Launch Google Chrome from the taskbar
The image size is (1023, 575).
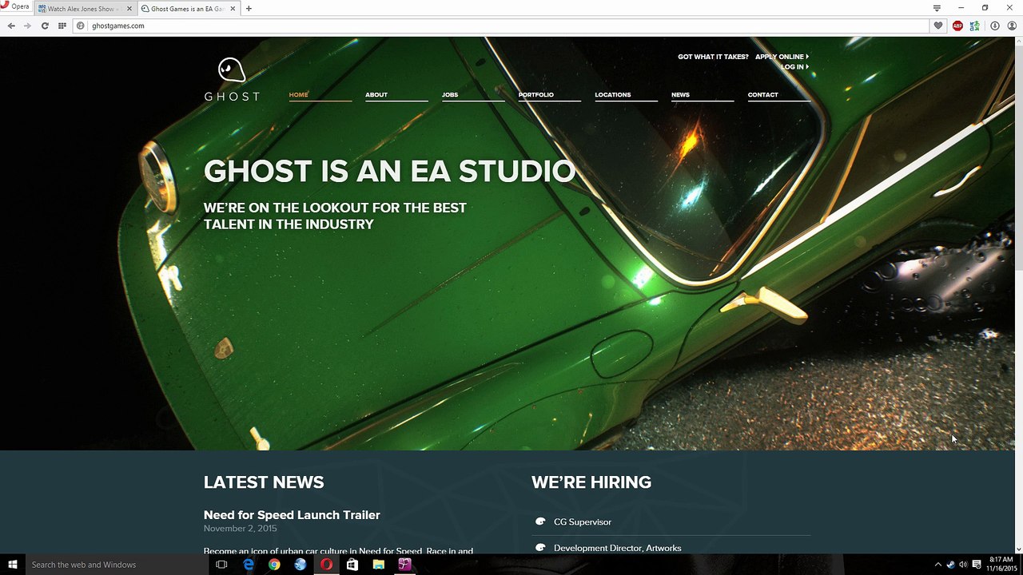pyautogui.click(x=274, y=565)
